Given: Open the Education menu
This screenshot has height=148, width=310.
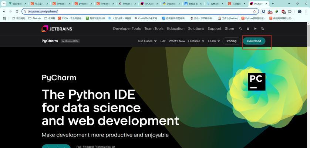Looking at the screenshot, I should coord(176,29).
